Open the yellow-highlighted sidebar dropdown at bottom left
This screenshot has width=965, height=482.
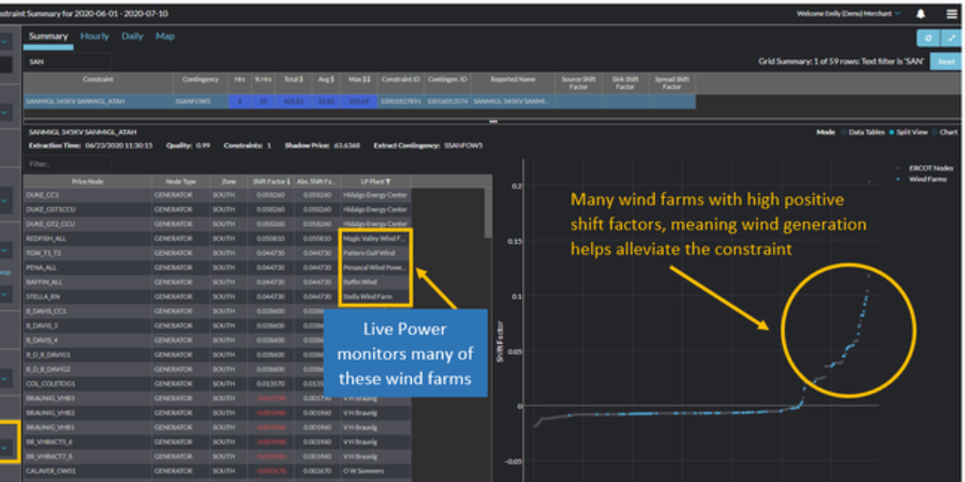coord(6,447)
